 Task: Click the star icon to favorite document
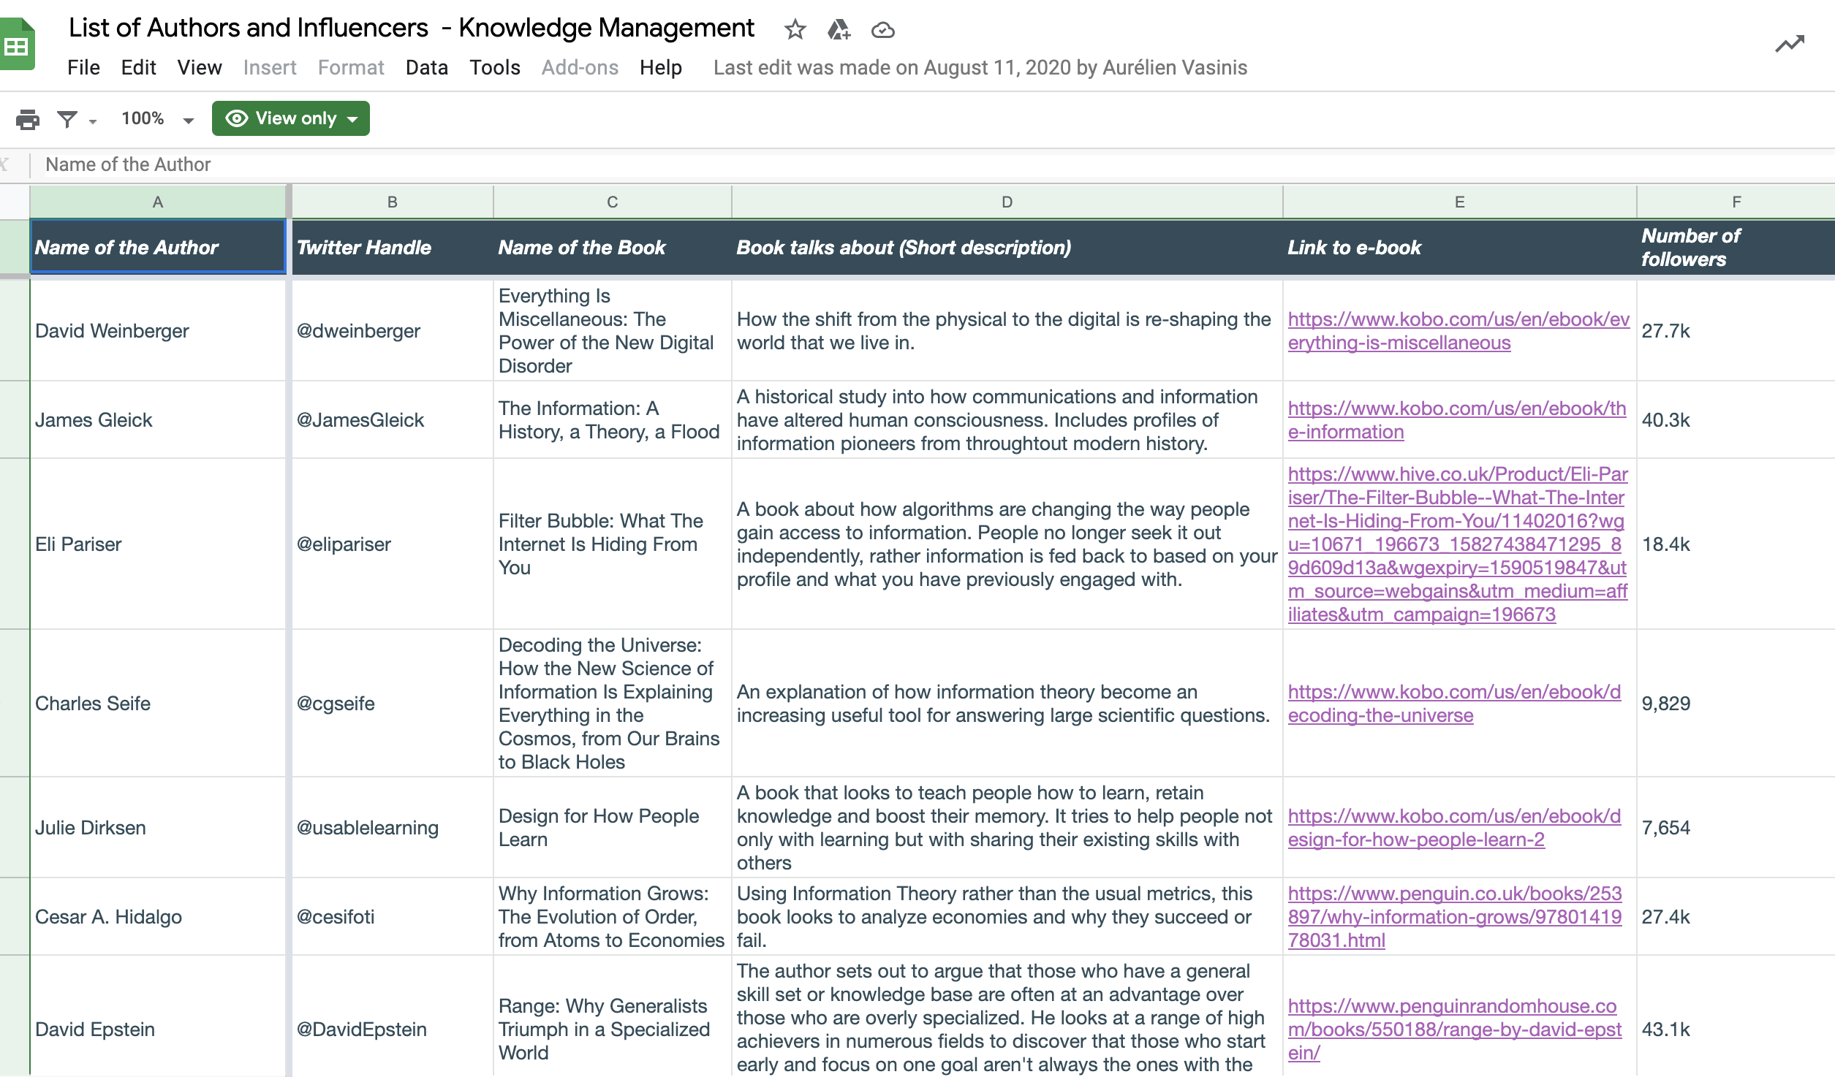(795, 30)
